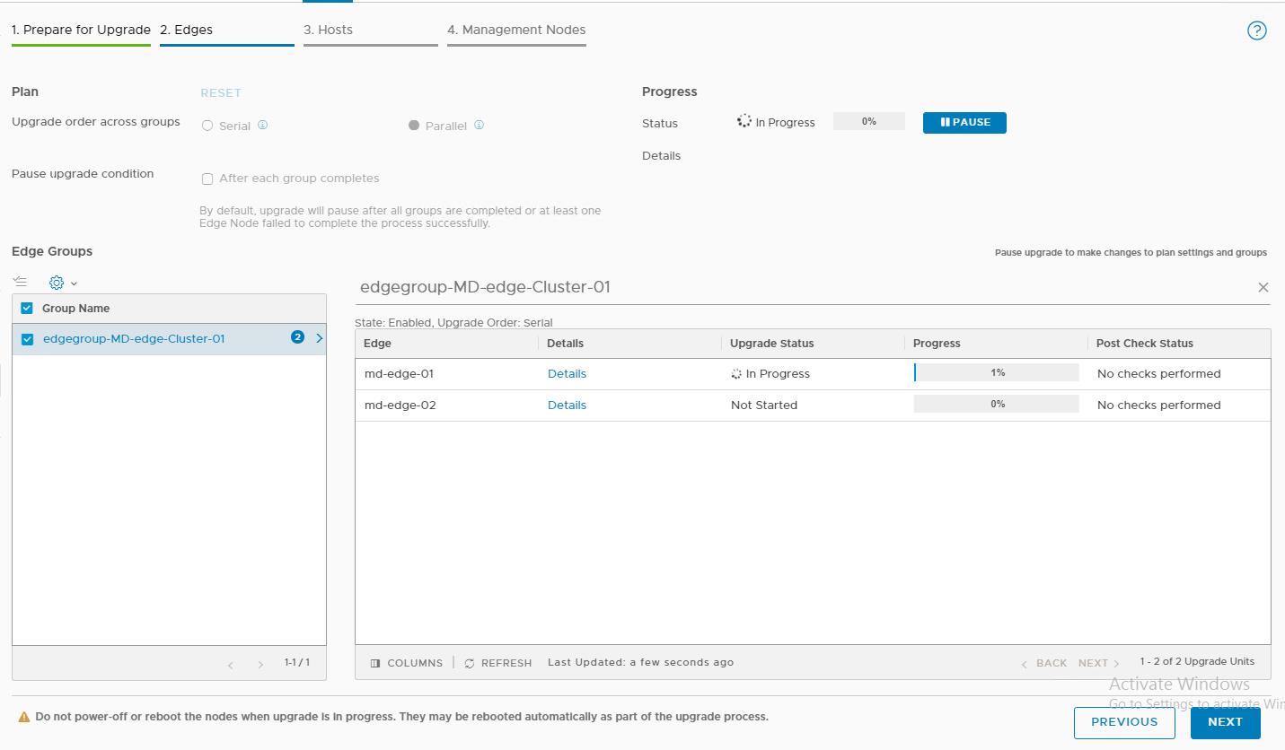This screenshot has height=750, width=1285.
Task: Click the COLUMNS selector icon
Action: click(375, 663)
